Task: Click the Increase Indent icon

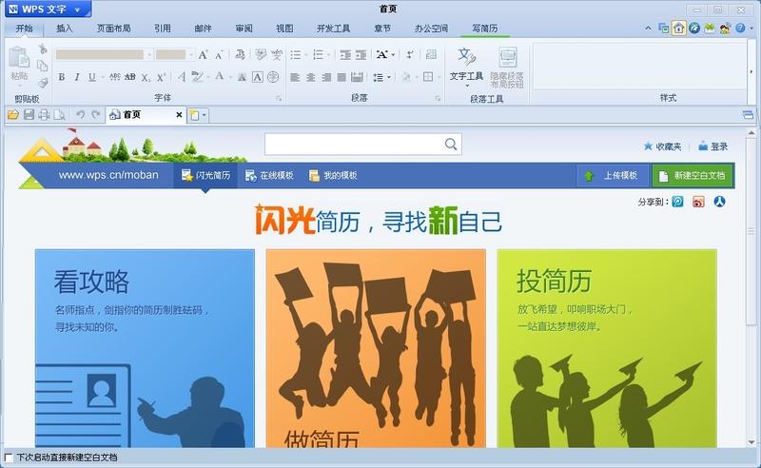Action: coord(361,54)
